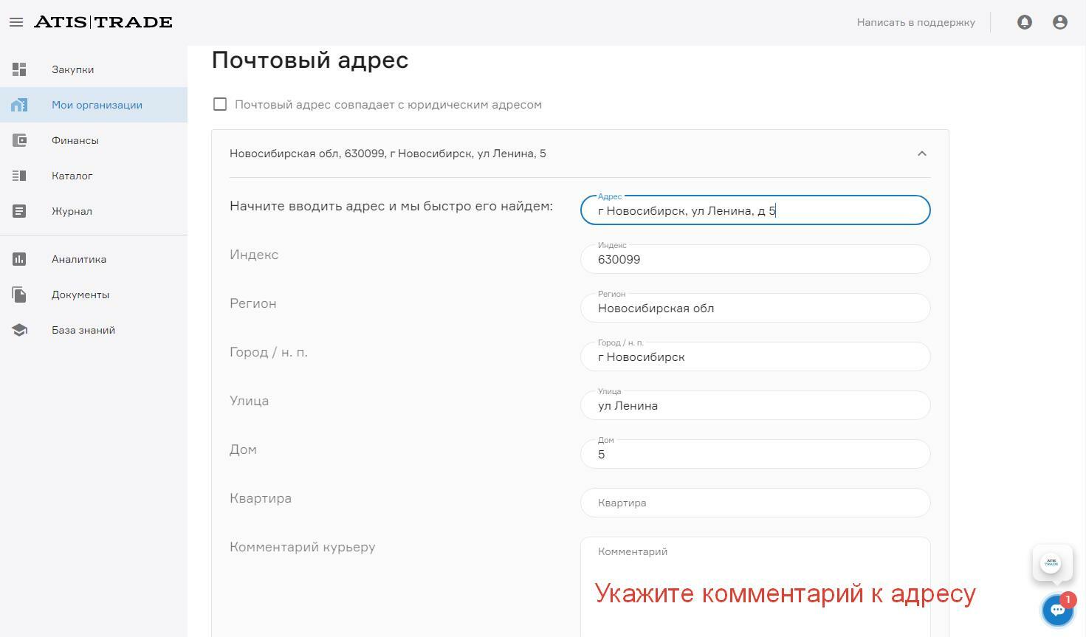Click address summary 'Новосибирская обл, 630099, г Новосибирск'
The width and height of the screenshot is (1086, 637).
coord(388,154)
